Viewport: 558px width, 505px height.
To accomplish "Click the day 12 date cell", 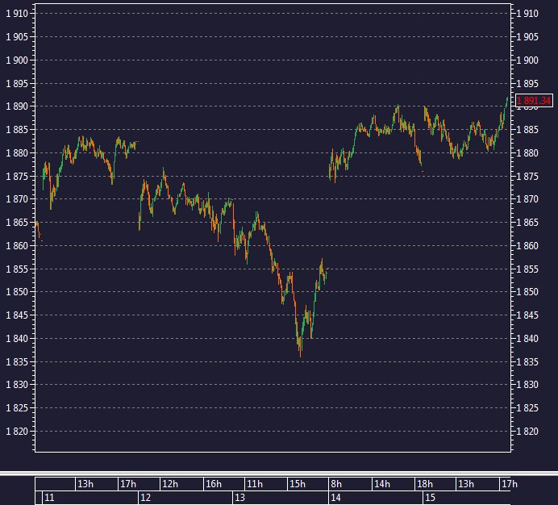I will click(185, 498).
